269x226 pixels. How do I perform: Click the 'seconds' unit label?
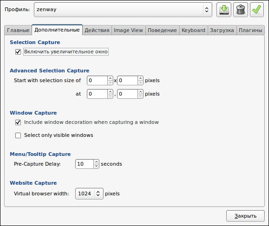tap(112, 164)
